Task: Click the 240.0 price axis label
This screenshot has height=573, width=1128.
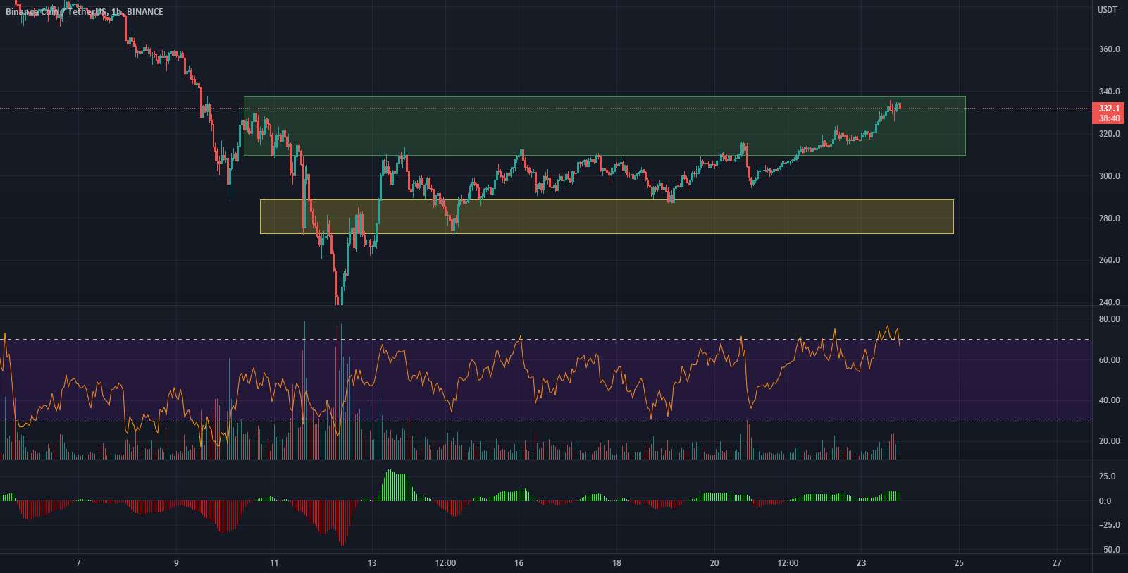Action: coord(1109,302)
